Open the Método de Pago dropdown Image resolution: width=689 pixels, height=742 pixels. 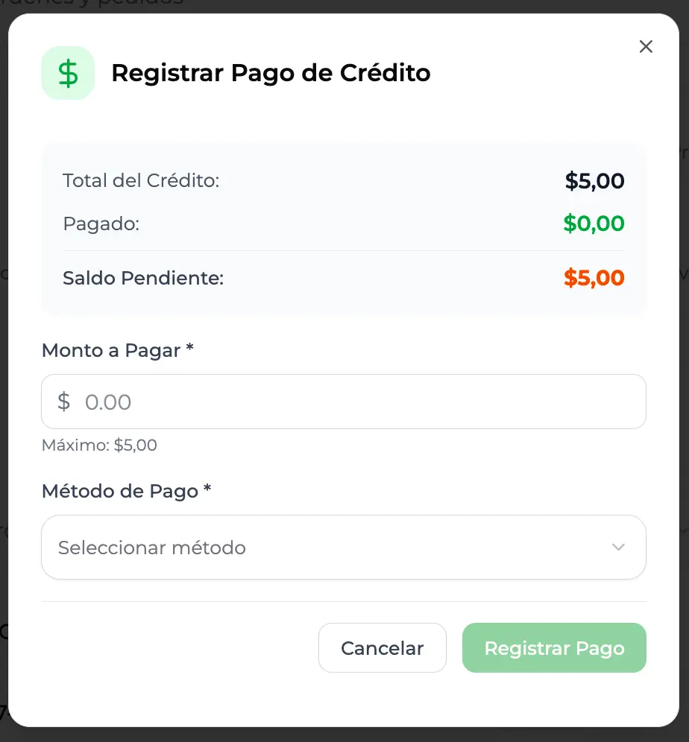tap(343, 548)
